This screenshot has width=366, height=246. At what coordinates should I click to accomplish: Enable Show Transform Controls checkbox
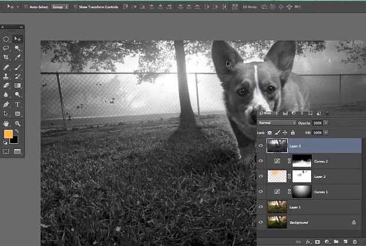click(74, 7)
